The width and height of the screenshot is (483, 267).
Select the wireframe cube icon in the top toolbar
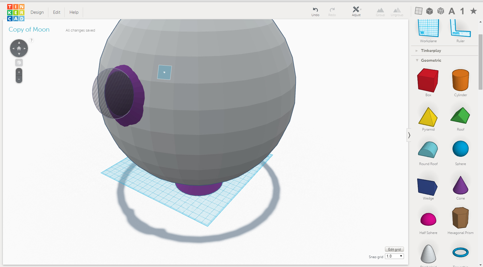441,11
